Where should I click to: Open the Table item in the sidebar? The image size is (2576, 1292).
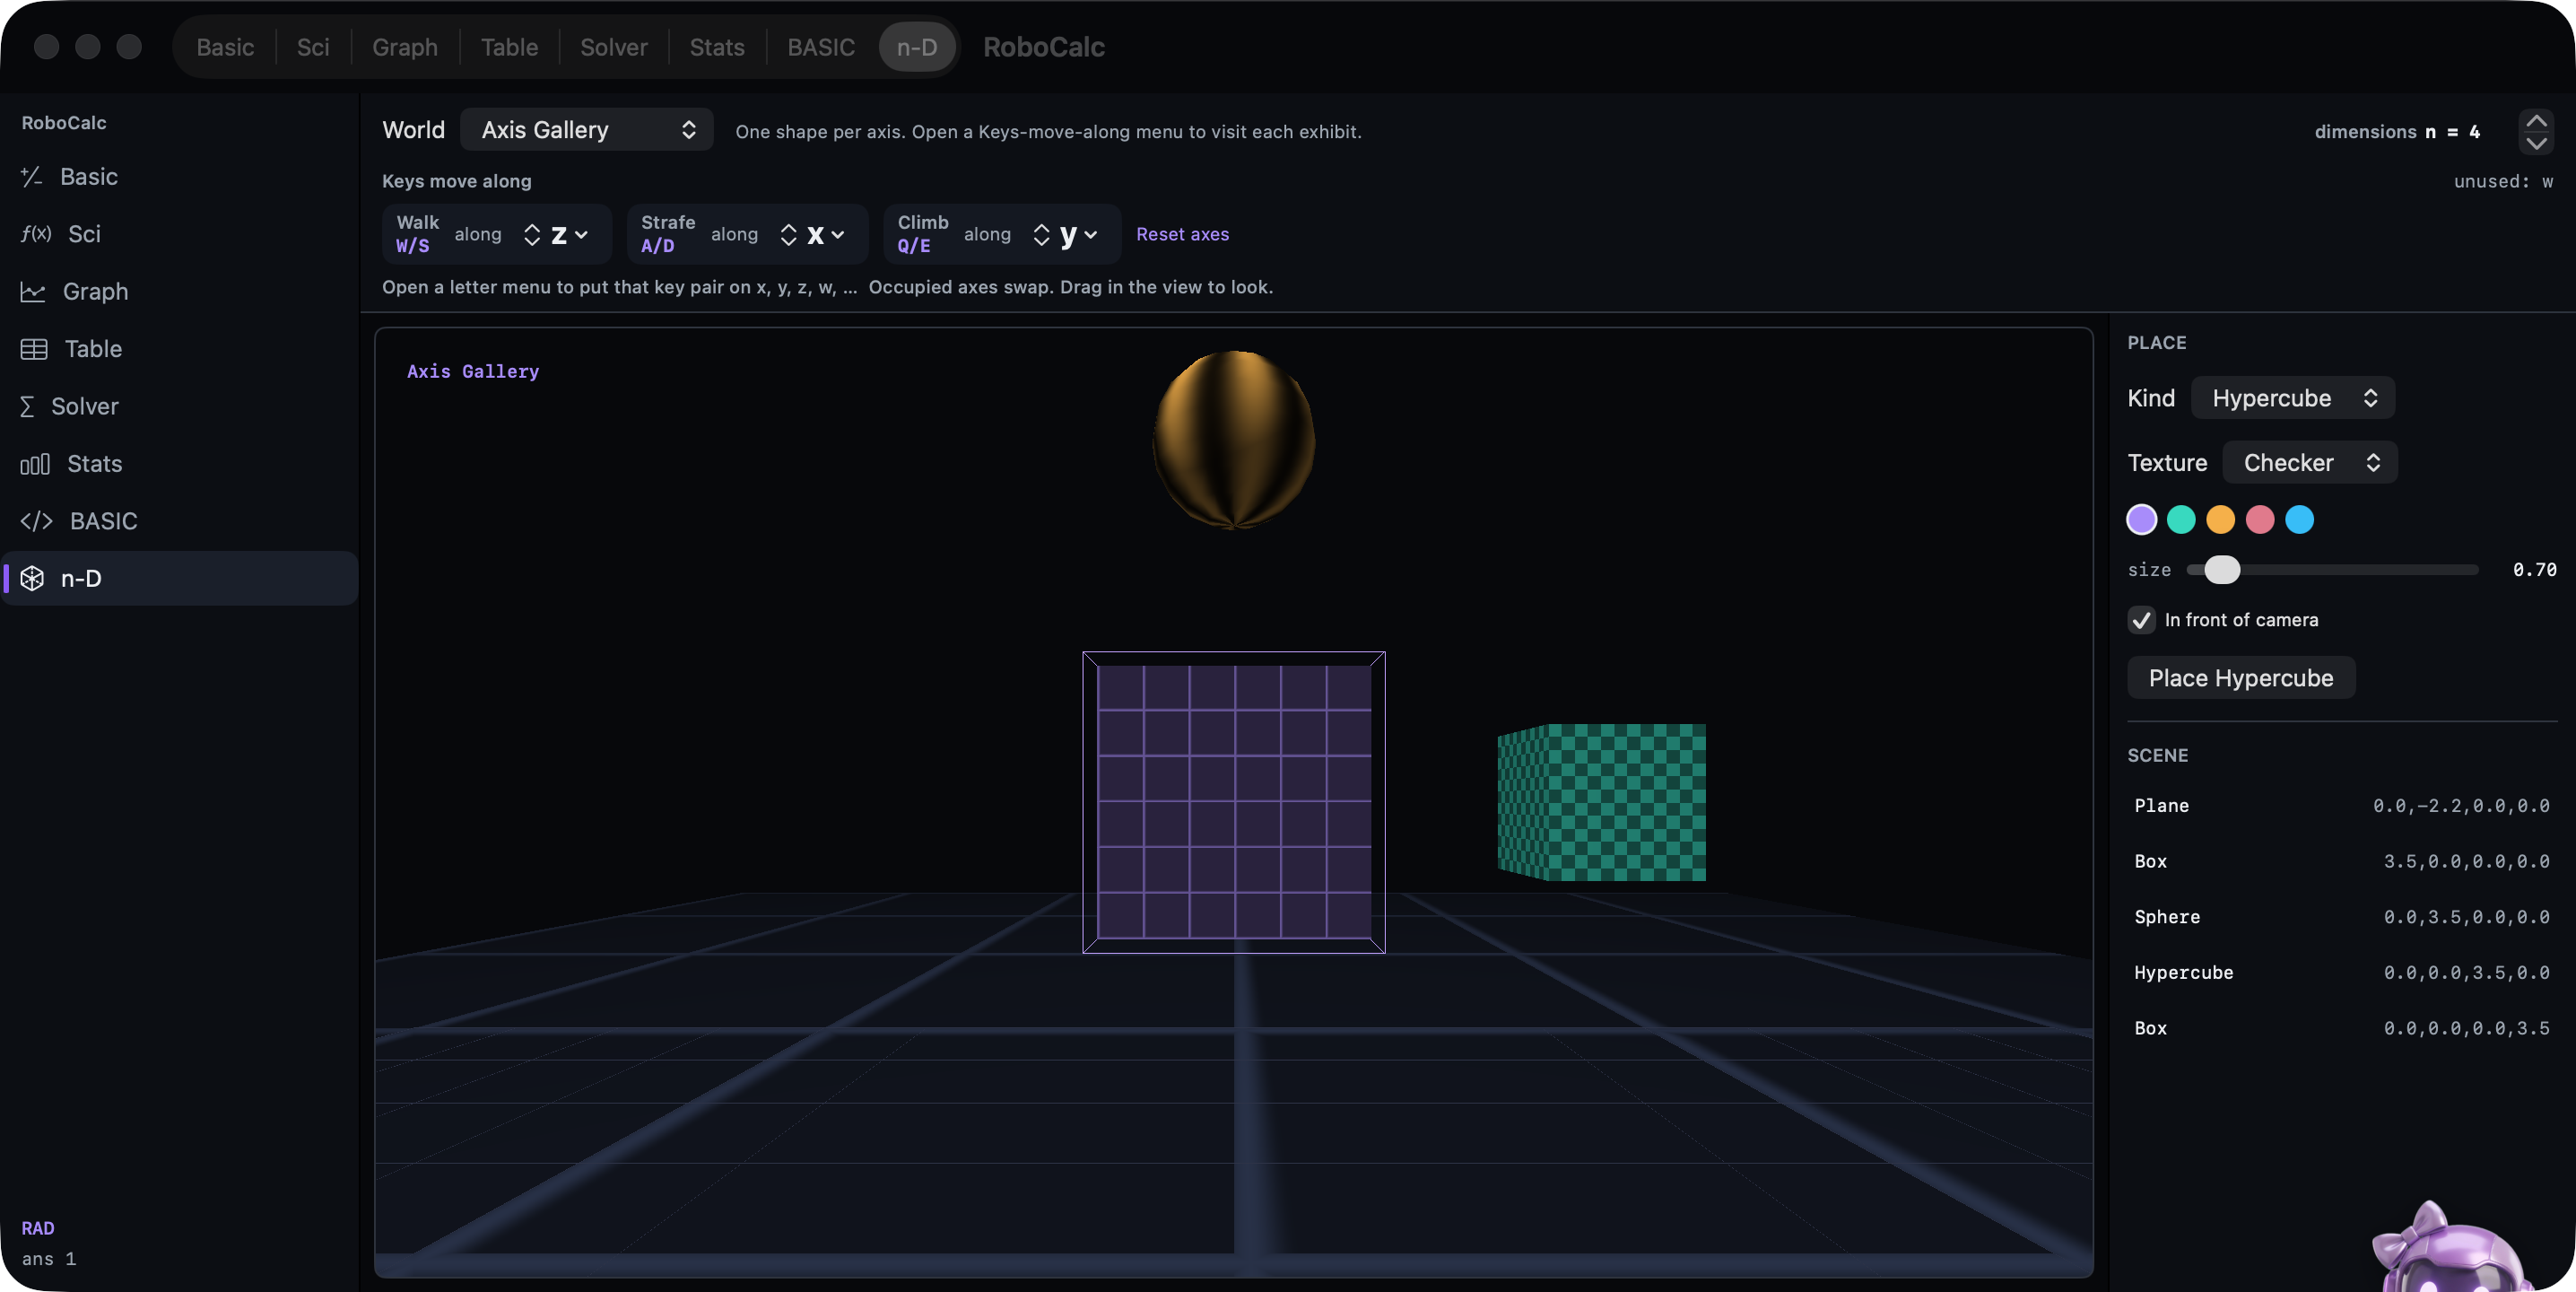tap(180, 349)
